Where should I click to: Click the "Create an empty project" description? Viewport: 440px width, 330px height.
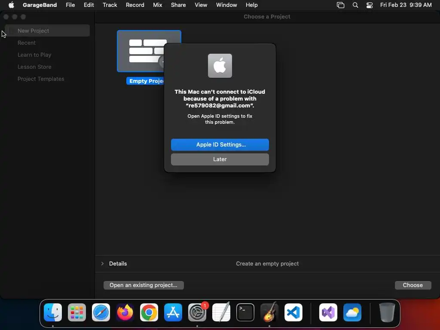[x=267, y=263]
